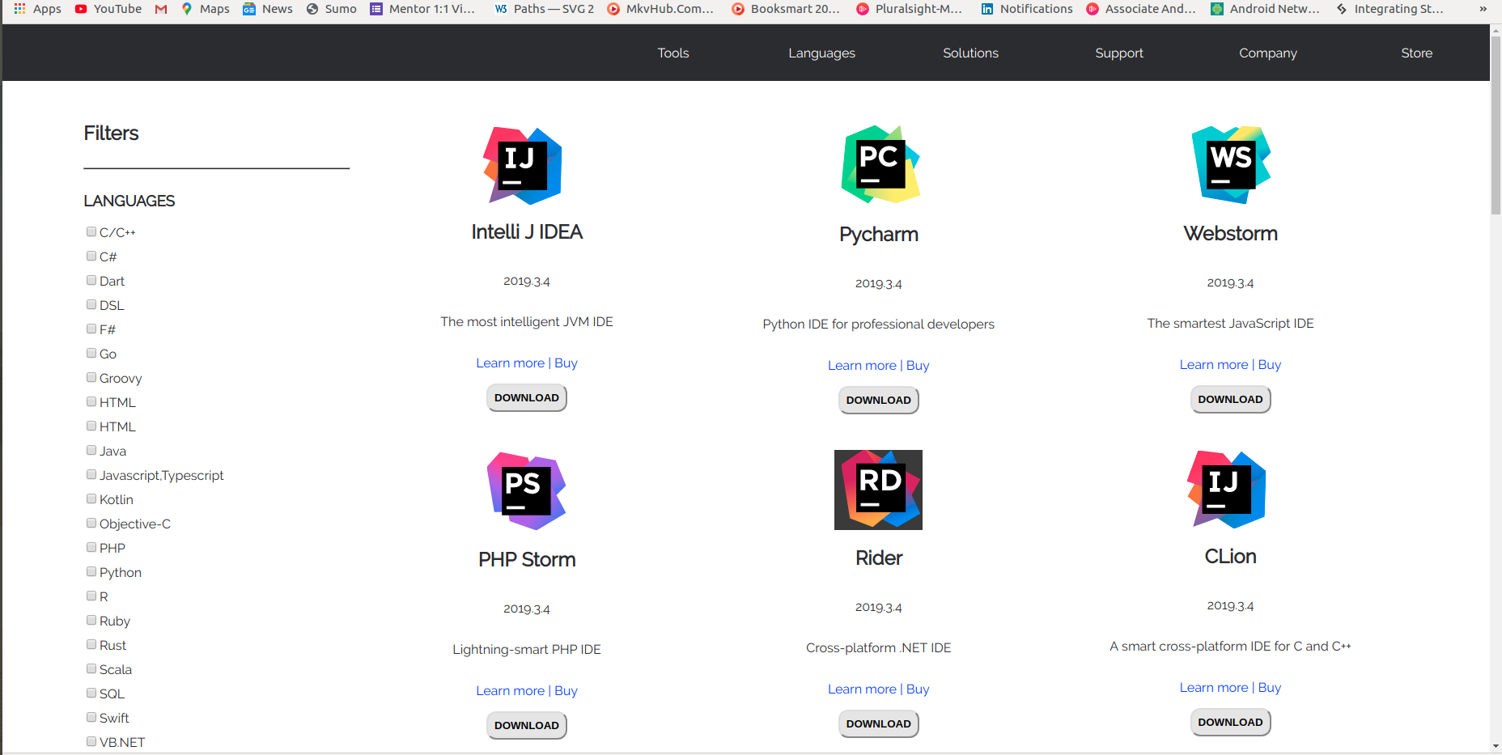Download Rider
Viewport: 1502px width, 755px height.
[879, 724]
